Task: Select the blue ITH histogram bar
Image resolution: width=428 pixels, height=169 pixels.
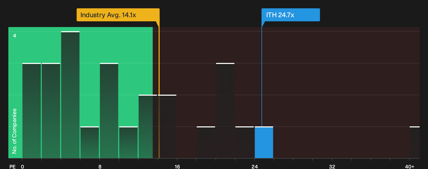Action: (264, 142)
